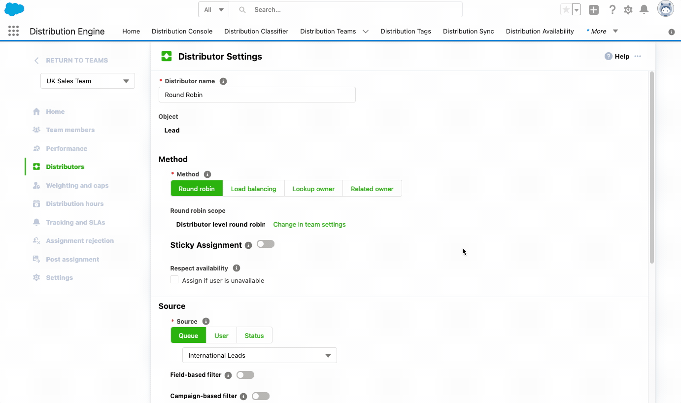The width and height of the screenshot is (681, 403).
Task: Click the Favorites star icon
Action: (566, 10)
